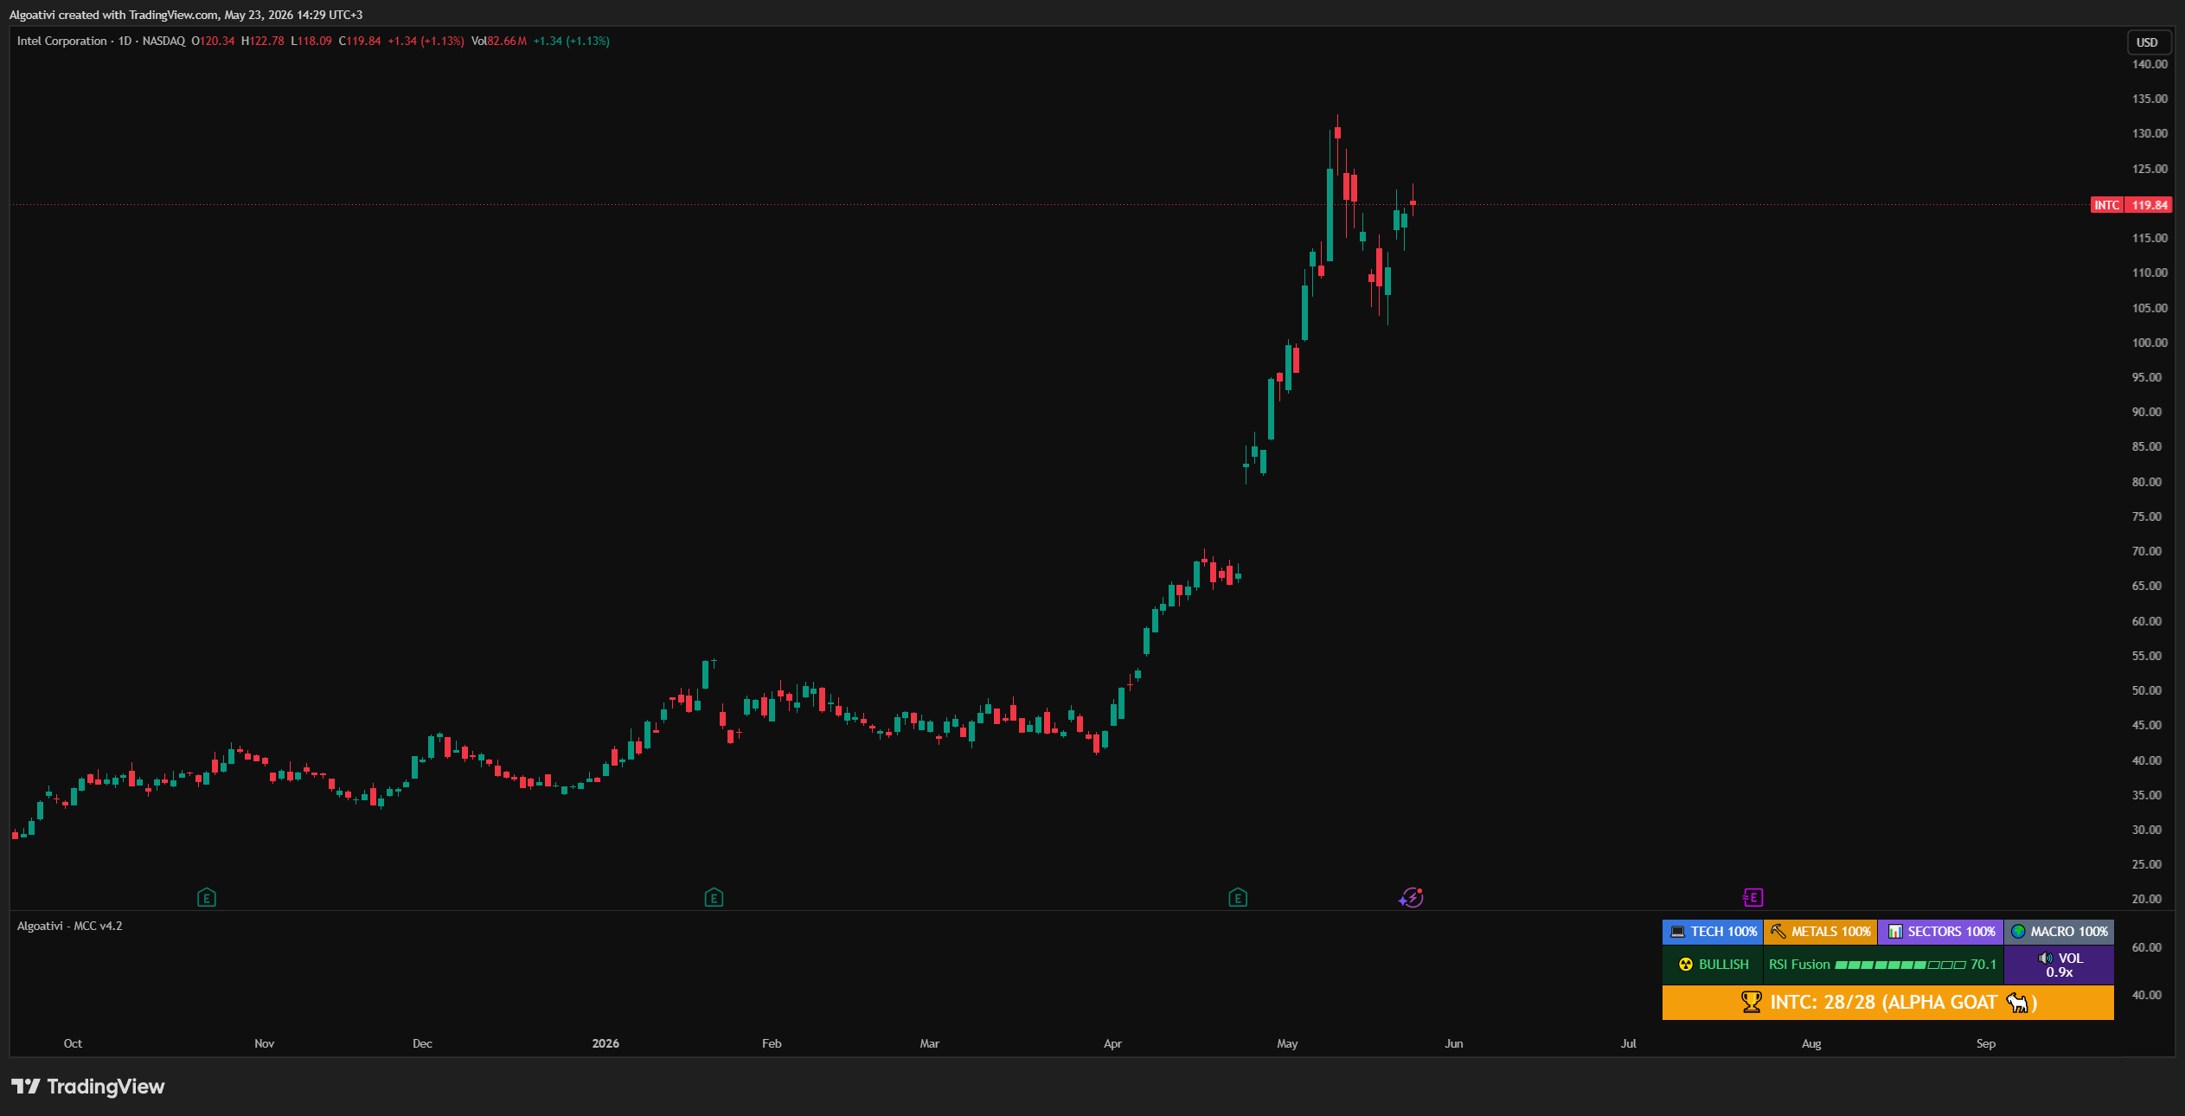This screenshot has height=1116, width=2185.
Task: Click the chart header with the May 23, 2026 timestamp
Action: click(x=186, y=15)
